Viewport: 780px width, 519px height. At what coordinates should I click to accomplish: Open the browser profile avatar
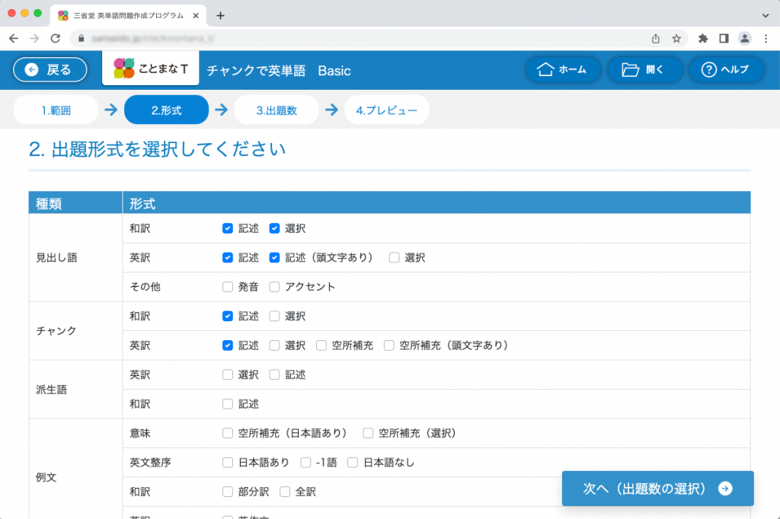[745, 38]
